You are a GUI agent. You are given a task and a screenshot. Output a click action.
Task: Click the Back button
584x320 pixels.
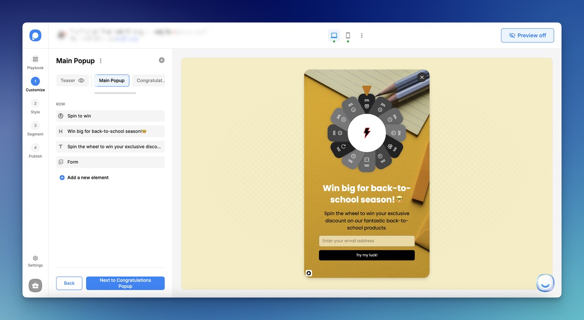tap(69, 283)
